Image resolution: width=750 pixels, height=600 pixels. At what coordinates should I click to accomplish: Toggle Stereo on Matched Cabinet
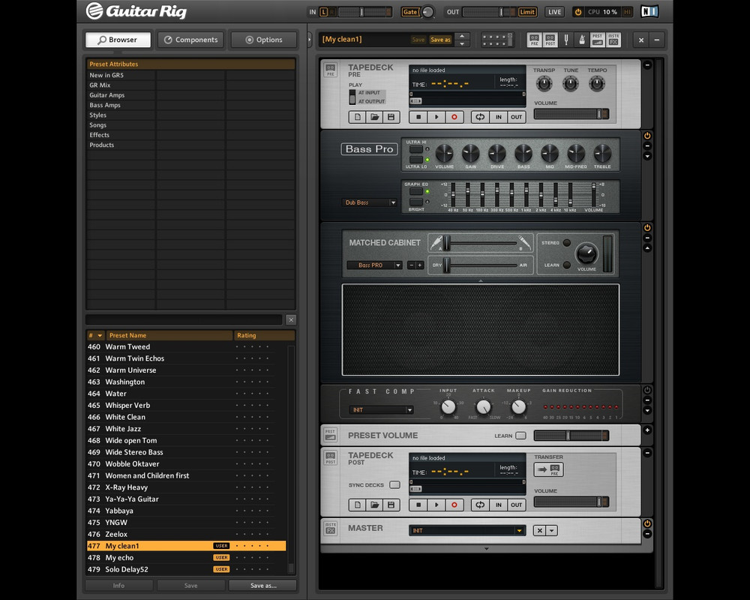click(567, 242)
